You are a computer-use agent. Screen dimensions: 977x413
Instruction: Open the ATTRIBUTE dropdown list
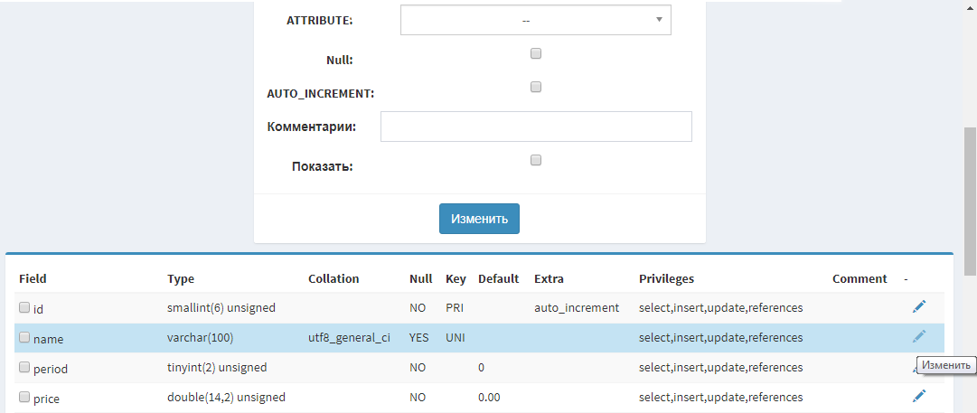point(535,20)
